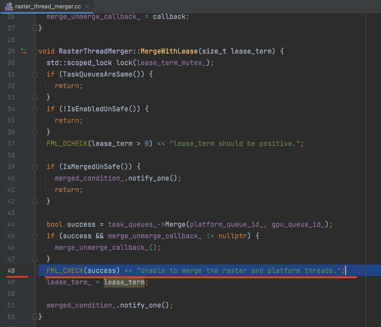
Task: Click nullptr on line 45
Action: [233, 236]
